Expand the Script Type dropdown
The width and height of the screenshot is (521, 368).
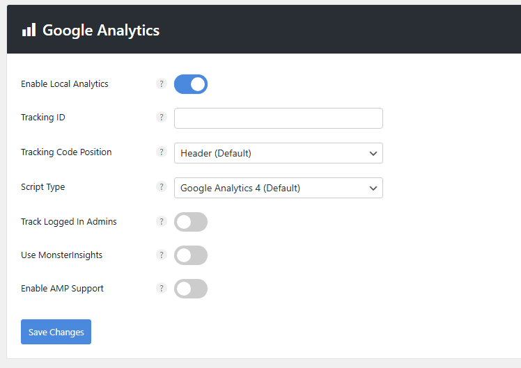[x=279, y=188]
